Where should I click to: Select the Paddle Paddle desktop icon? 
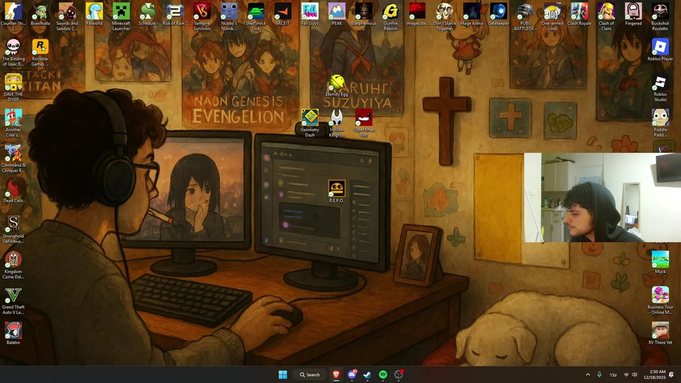tap(660, 123)
